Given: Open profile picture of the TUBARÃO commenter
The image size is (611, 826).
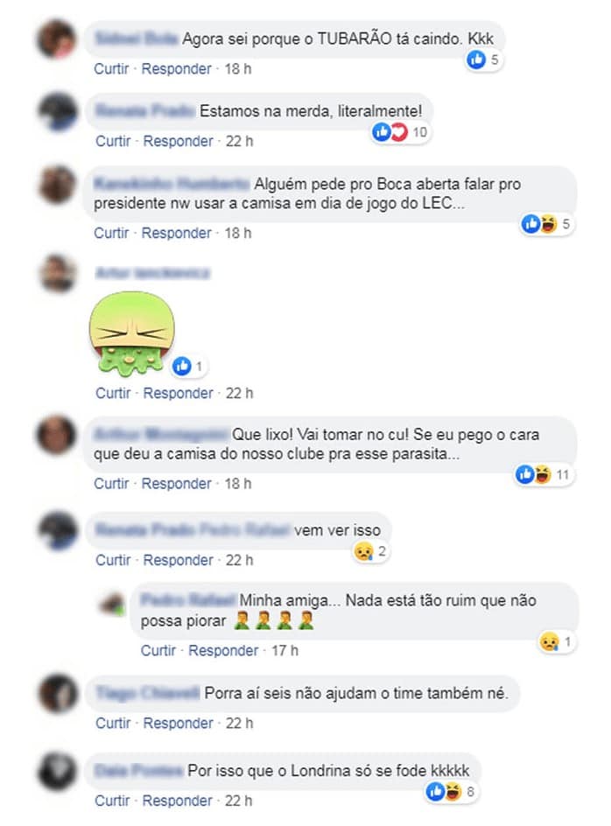Looking at the screenshot, I should tap(57, 39).
